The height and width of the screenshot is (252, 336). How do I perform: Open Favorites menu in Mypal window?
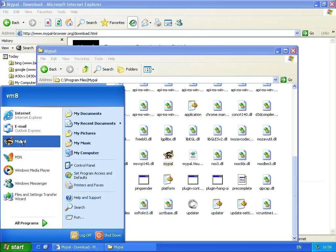pos(82,59)
